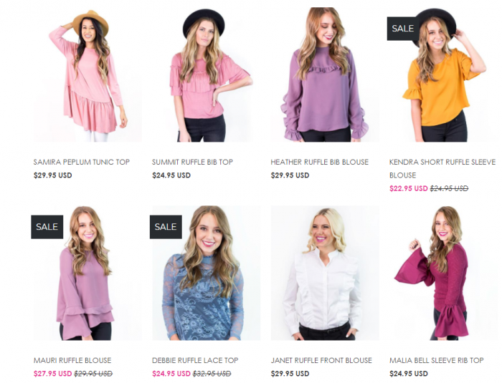
Task: Open the Kendra Short Ruffle Sleeve Blouse link
Action: pos(442,168)
